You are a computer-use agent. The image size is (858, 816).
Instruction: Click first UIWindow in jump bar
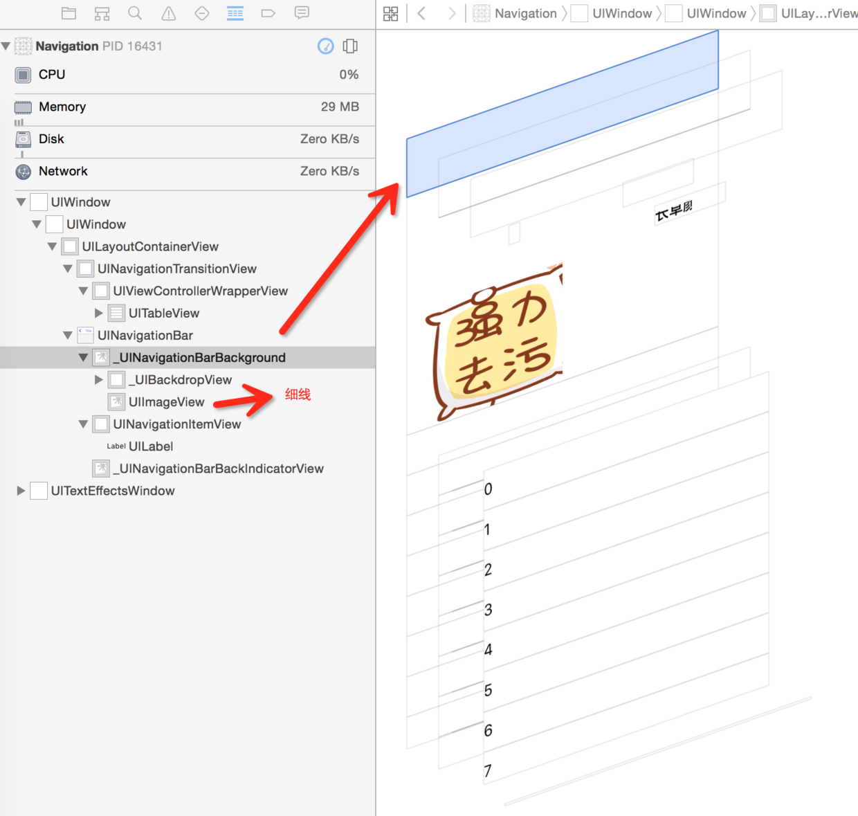point(612,13)
